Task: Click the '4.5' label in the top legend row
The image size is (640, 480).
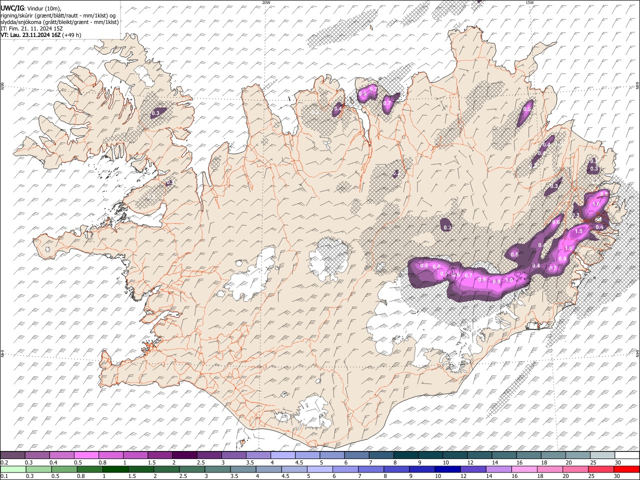Action: pyautogui.click(x=298, y=462)
